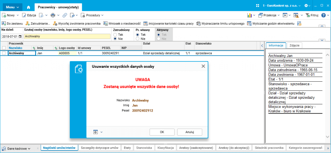331x153 pixels.
Task: Click Inicjowanie kartoteki czasu pracy icon
Action: tap(145, 23)
